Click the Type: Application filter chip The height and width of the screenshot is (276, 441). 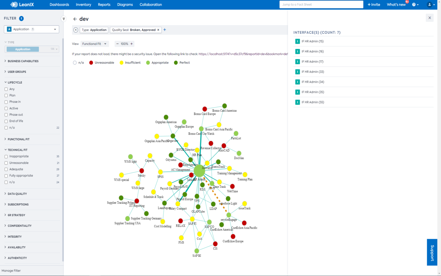pyautogui.click(x=94, y=30)
